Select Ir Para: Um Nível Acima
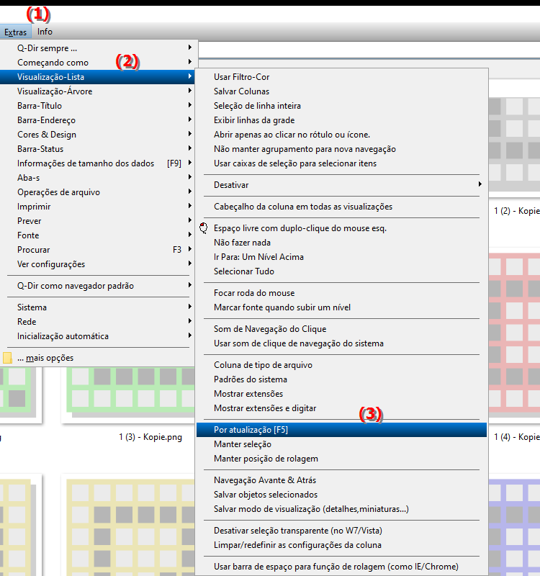The width and height of the screenshot is (540, 576). point(341,257)
